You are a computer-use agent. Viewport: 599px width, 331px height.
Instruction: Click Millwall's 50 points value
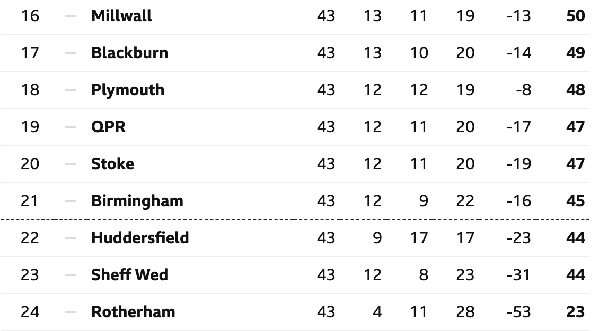tap(575, 16)
